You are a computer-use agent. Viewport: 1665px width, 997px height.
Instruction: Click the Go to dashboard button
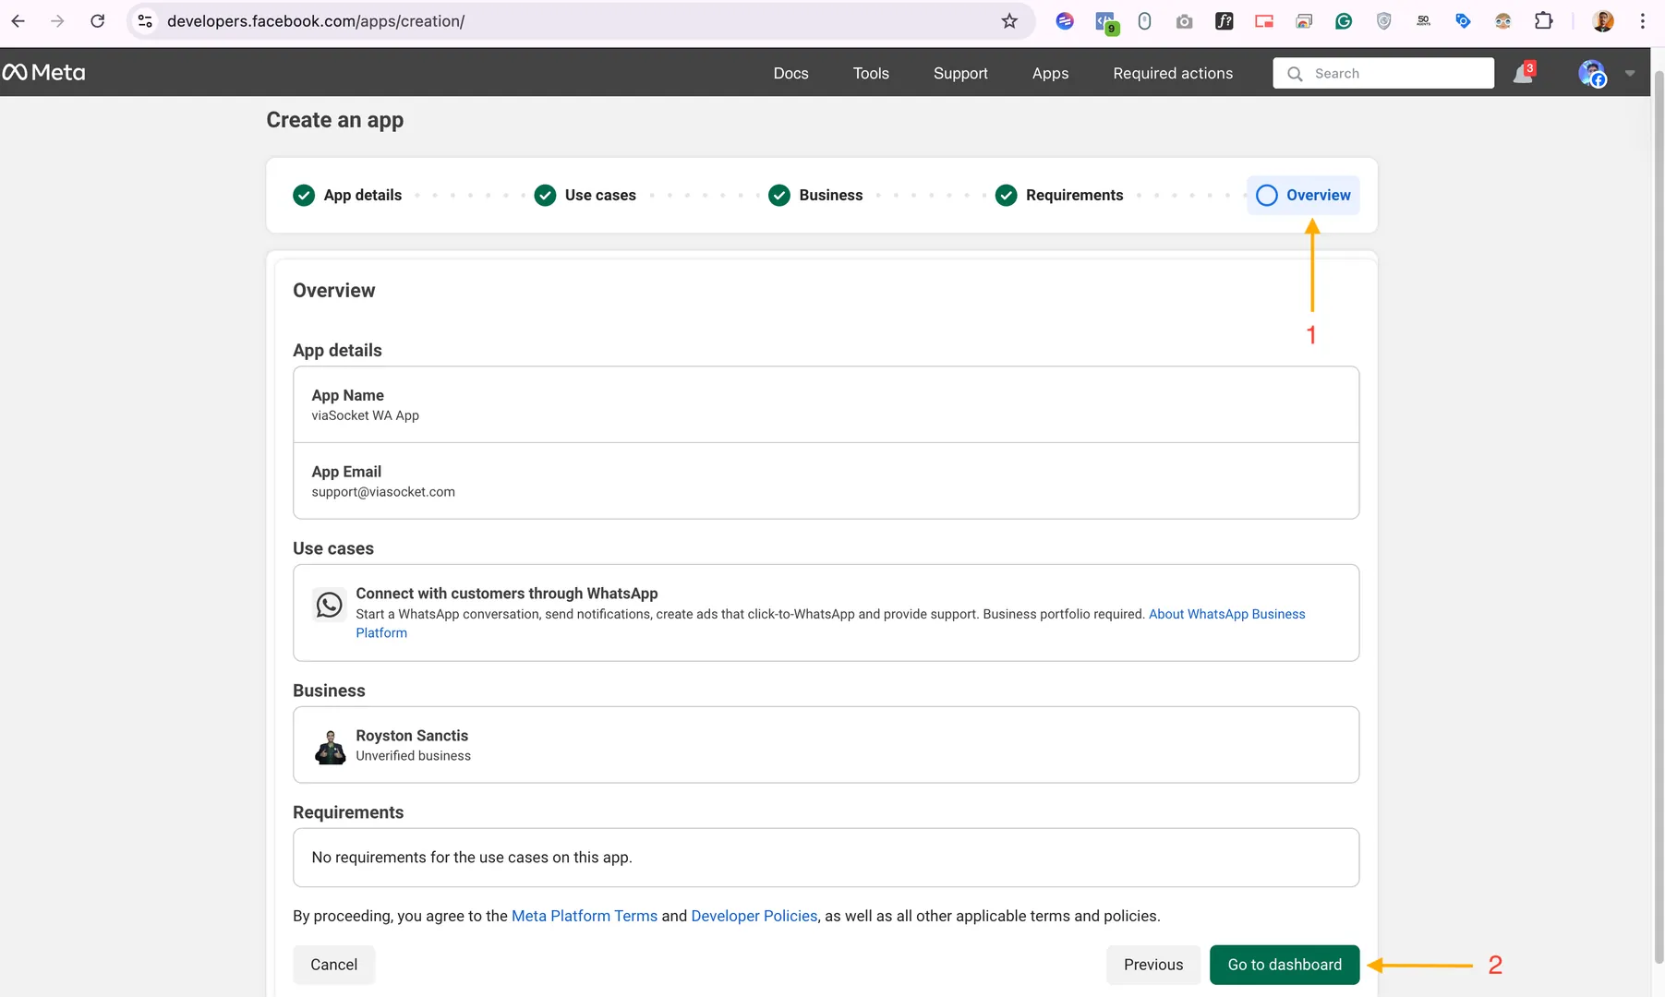tap(1285, 965)
